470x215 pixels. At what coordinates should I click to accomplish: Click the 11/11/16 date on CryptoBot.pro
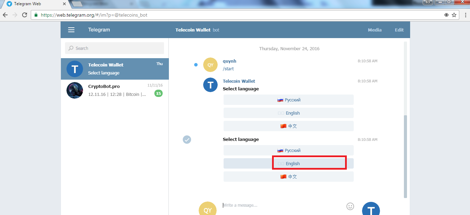coord(155,85)
